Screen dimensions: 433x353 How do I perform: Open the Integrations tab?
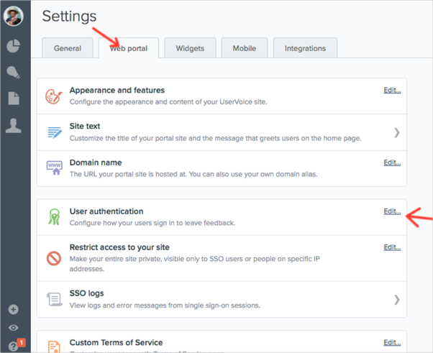(x=305, y=48)
